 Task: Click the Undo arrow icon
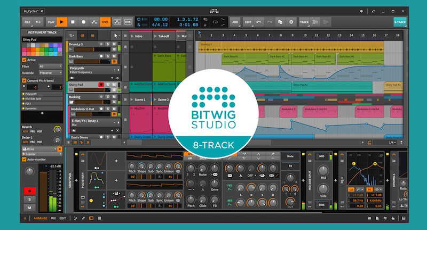(259, 22)
